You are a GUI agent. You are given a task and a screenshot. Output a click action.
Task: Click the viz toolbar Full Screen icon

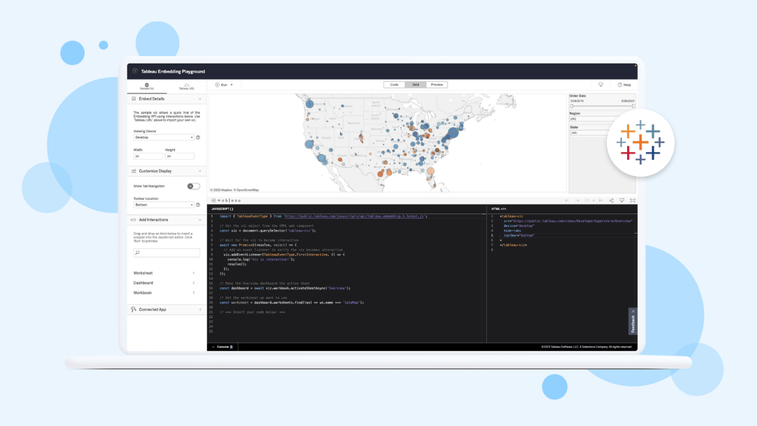point(633,200)
